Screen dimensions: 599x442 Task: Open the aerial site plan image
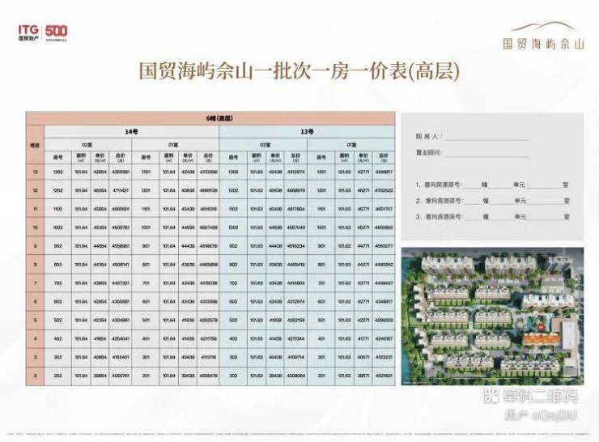point(492,316)
